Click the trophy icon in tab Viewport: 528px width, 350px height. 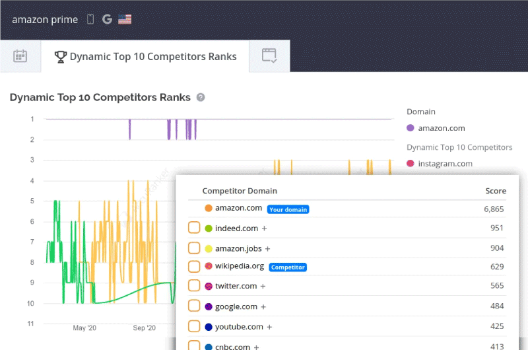[x=61, y=57]
